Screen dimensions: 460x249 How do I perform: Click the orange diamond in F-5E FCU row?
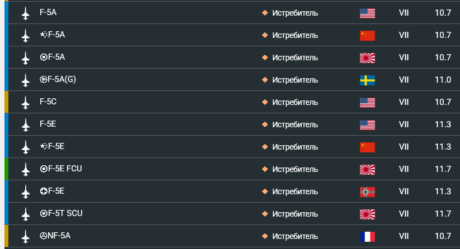tap(265, 169)
